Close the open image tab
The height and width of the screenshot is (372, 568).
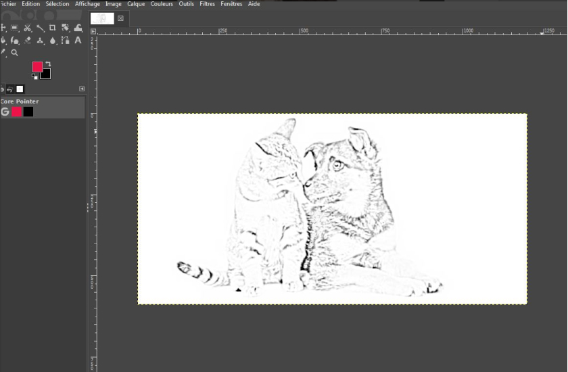click(120, 18)
